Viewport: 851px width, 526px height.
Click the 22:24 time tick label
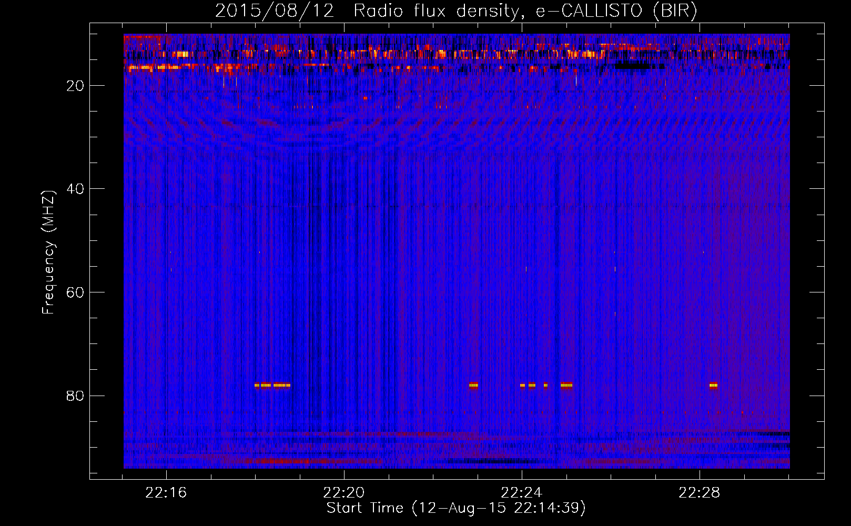522,493
